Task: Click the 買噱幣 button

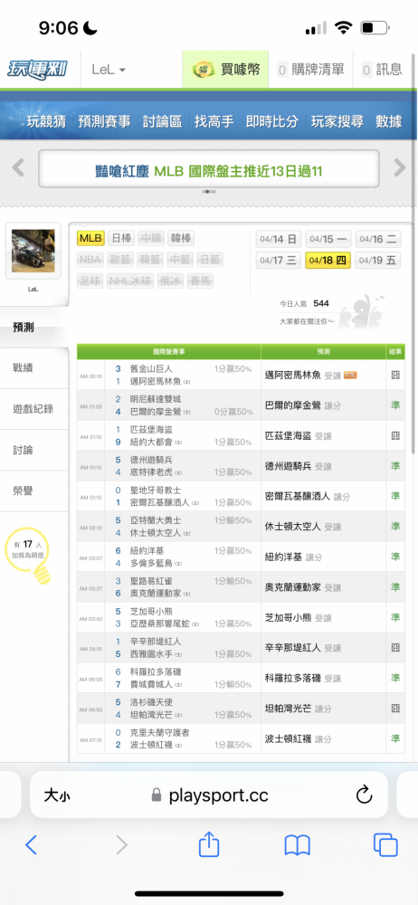Action: pyautogui.click(x=226, y=70)
